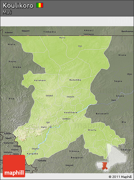Image resolution: width=134 pixels, height=180 pixels.
Task: Click the Banamba map label
Action: (75, 80)
